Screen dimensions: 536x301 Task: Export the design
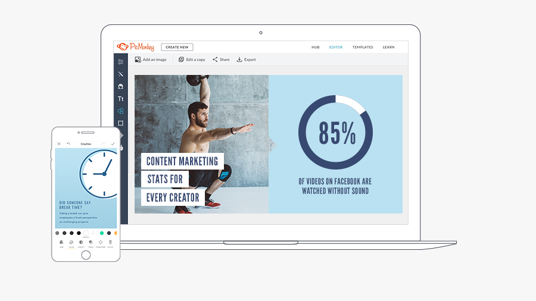(246, 59)
